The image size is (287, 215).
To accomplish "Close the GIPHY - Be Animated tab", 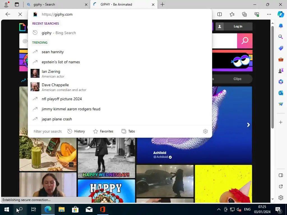I will point(153,4).
